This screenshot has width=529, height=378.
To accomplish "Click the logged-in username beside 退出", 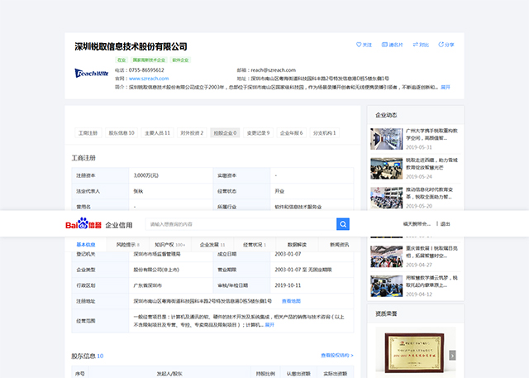I will click(417, 224).
